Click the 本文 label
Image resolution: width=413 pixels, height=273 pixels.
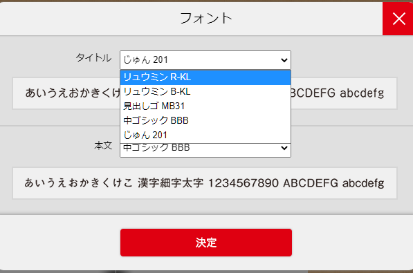[x=103, y=145]
